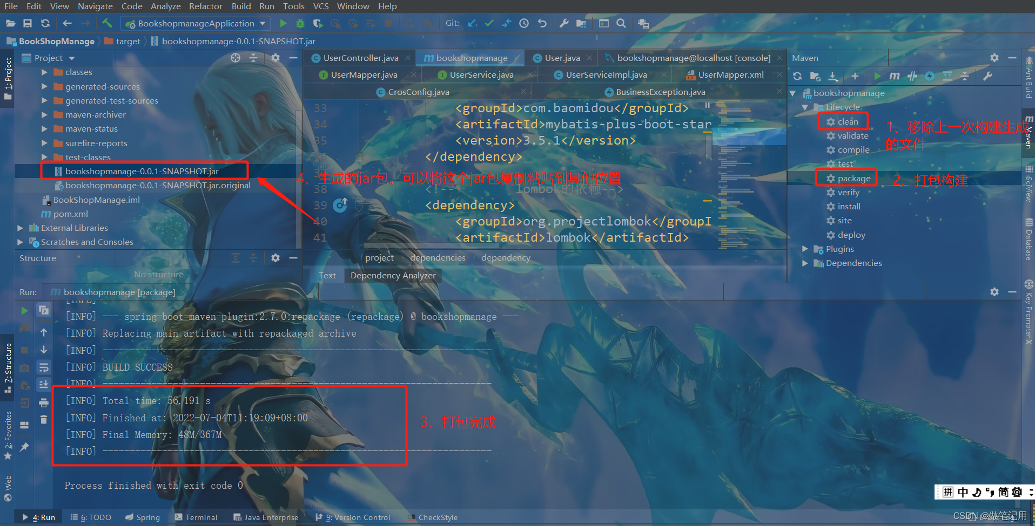Open Git show history clock icon

[524, 23]
